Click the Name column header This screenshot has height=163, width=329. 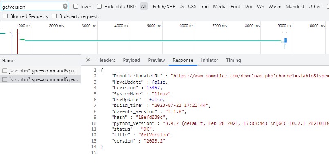click(40, 61)
